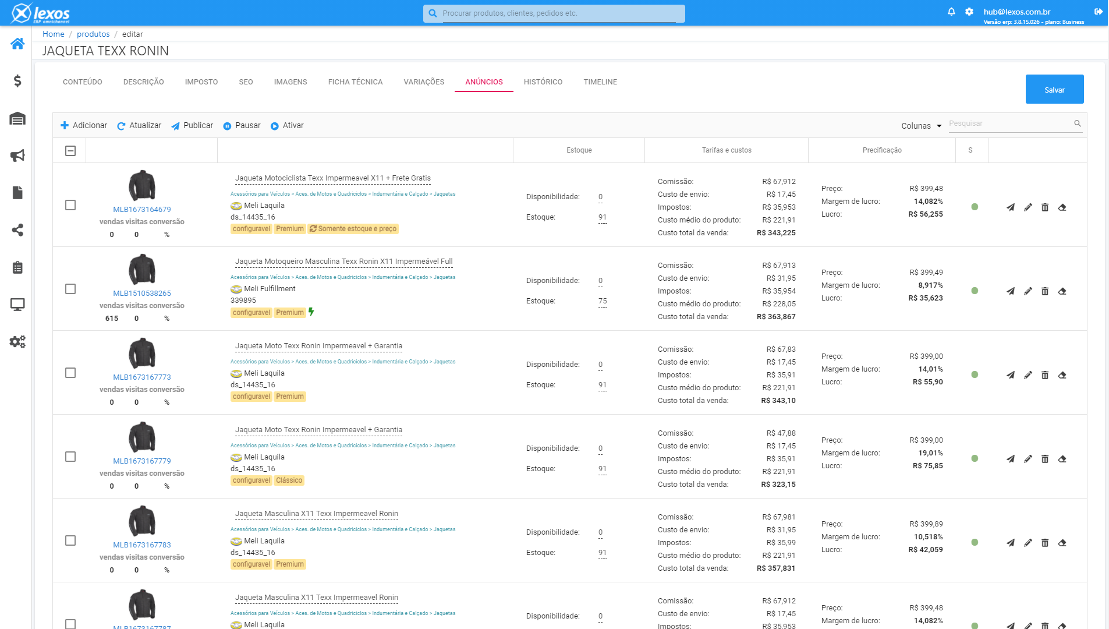Click Ativar in the toolbar
Image resolution: width=1109 pixels, height=629 pixels.
tap(287, 126)
